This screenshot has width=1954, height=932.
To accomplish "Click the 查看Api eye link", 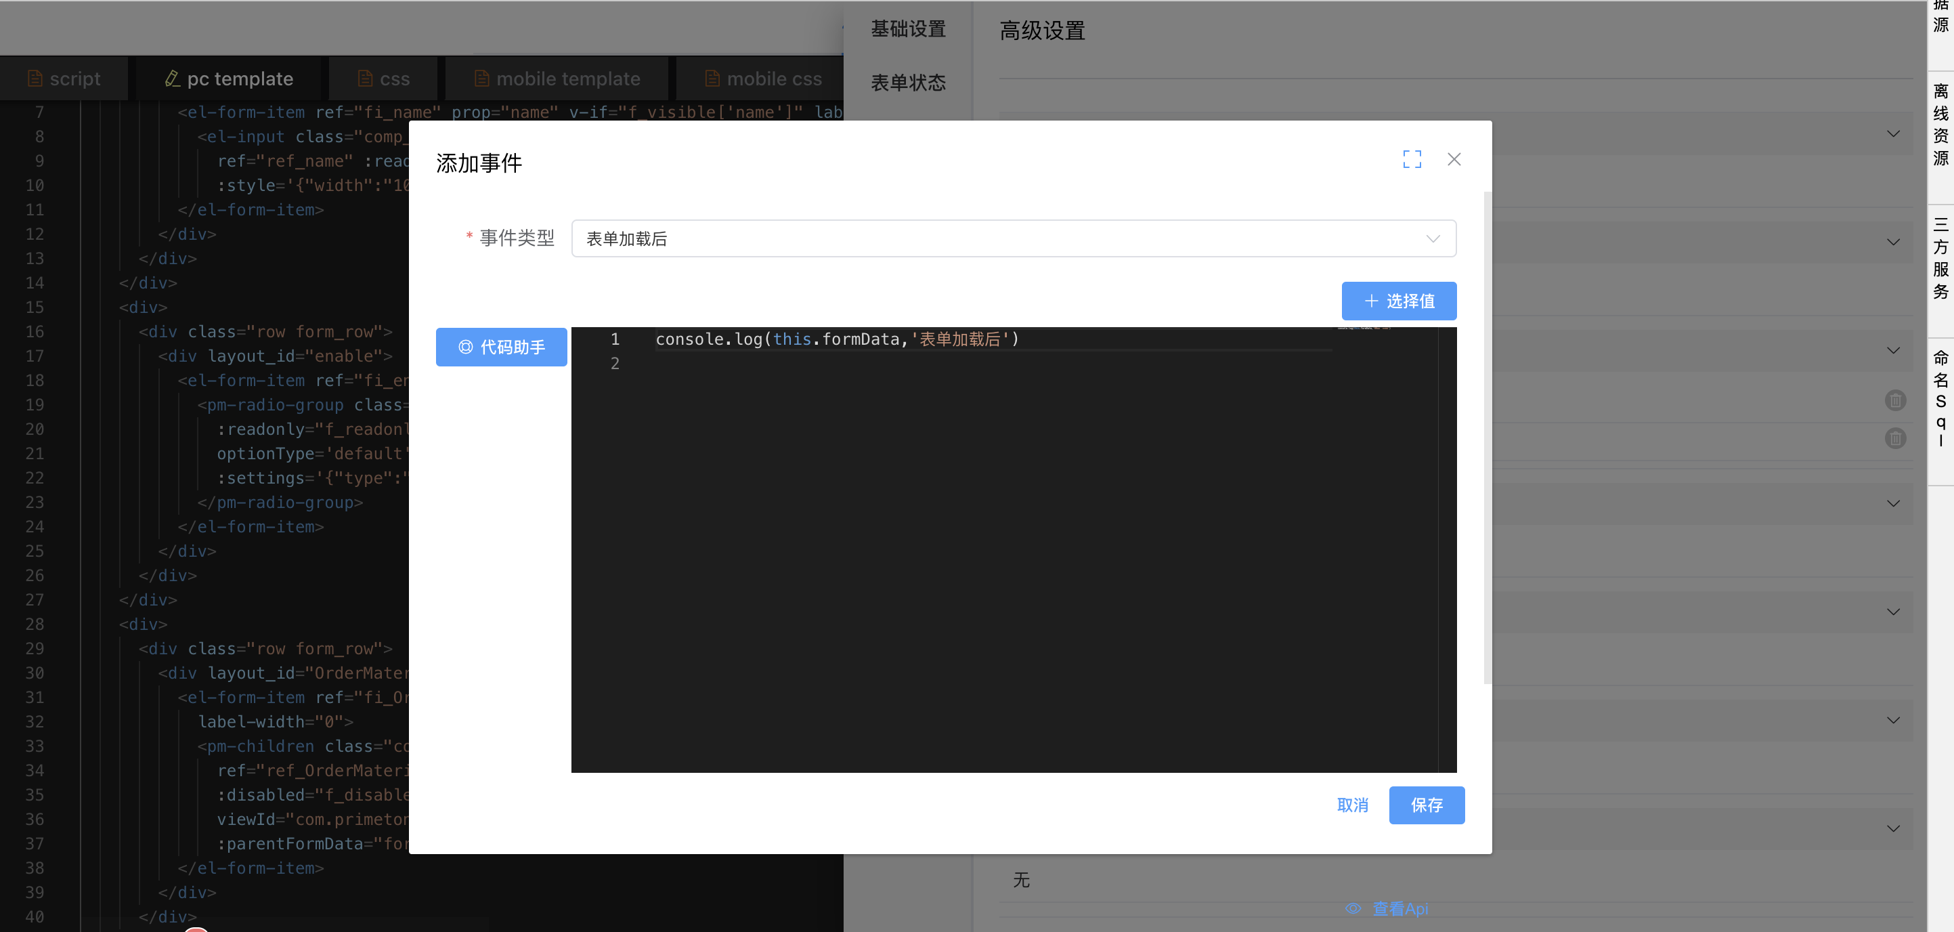I will [1387, 908].
